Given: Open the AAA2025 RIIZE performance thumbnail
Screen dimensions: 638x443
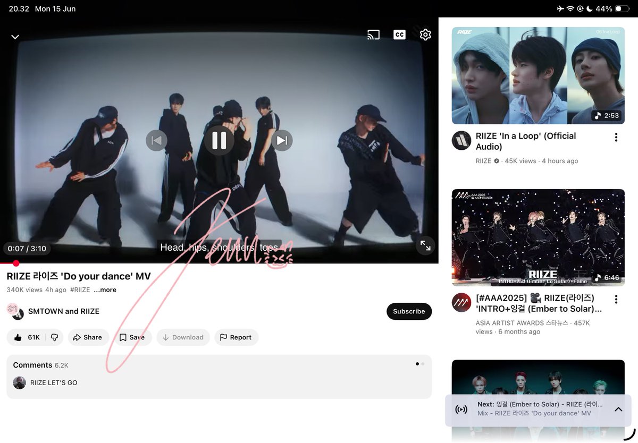Looking at the screenshot, I should [x=538, y=237].
